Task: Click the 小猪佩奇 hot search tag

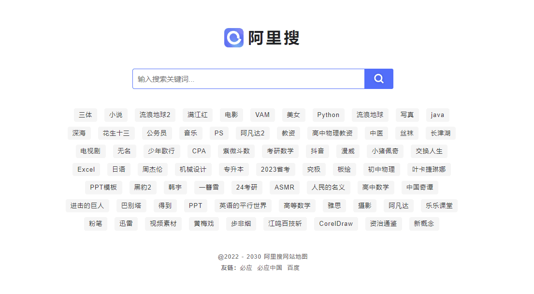Action: (385, 151)
